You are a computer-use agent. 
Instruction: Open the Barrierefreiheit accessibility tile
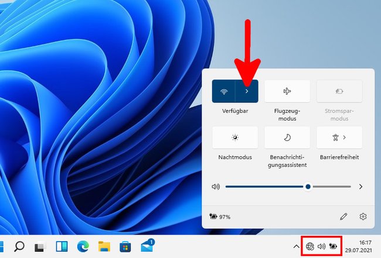[339, 137]
